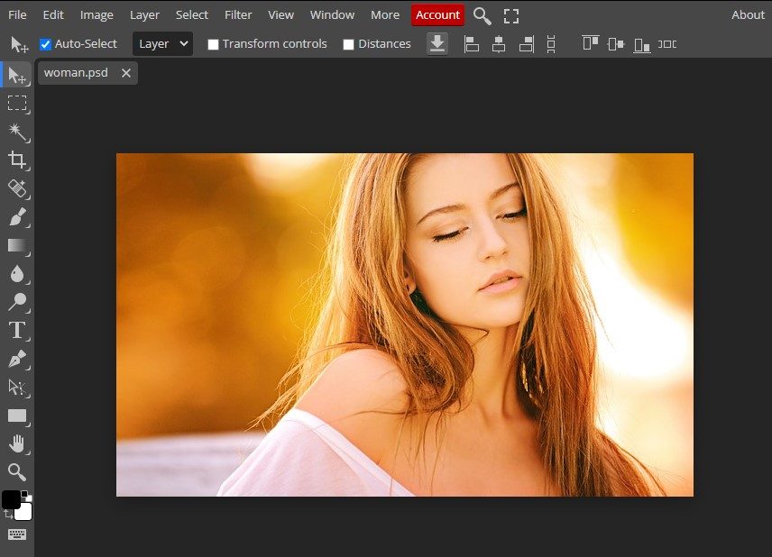The height and width of the screenshot is (557, 772).
Task: Click the About link
Action: 748,14
